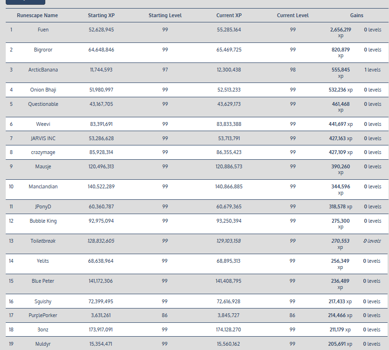Select PurplePorker in the name column
389x350 pixels.
(43, 315)
